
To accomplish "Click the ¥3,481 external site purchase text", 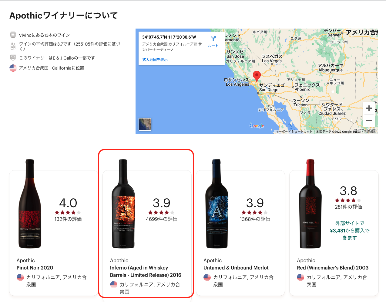I will (x=350, y=230).
